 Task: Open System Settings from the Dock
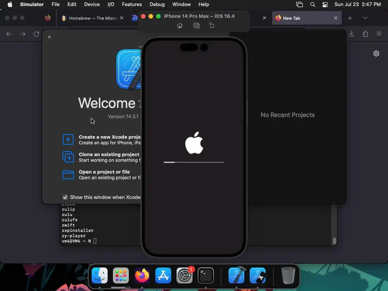tap(185, 275)
